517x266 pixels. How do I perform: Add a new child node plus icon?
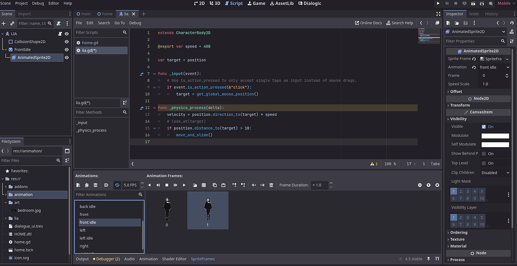click(x=4, y=23)
